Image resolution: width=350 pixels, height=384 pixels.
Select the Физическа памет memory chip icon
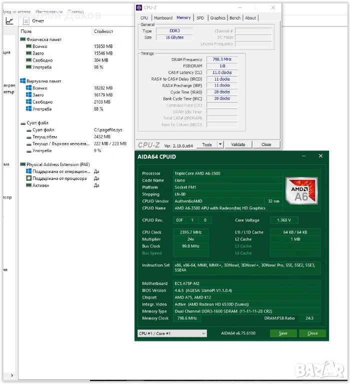pos(22,39)
